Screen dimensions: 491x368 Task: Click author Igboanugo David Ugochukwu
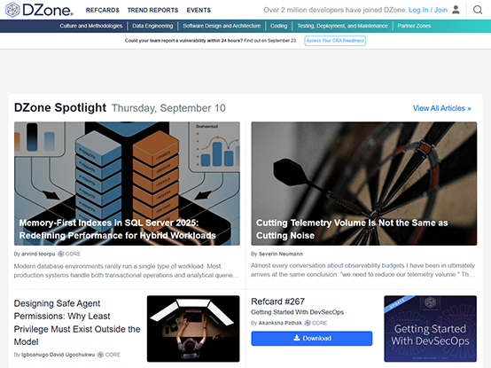[x=58, y=355]
